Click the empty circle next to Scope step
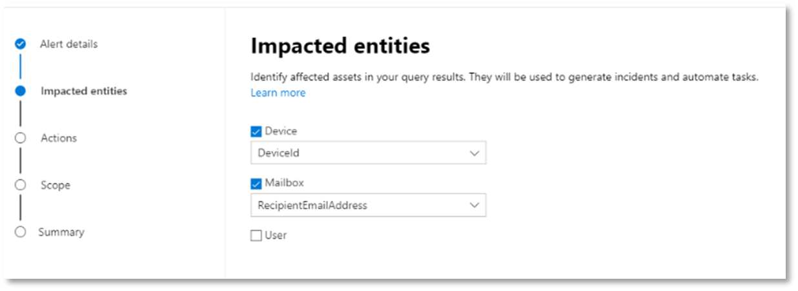 click(21, 185)
